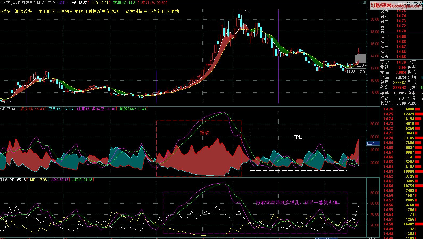Open the 军工航天 concept tag
Viewport: 423px width, 239px height.
pyautogui.click(x=47, y=11)
